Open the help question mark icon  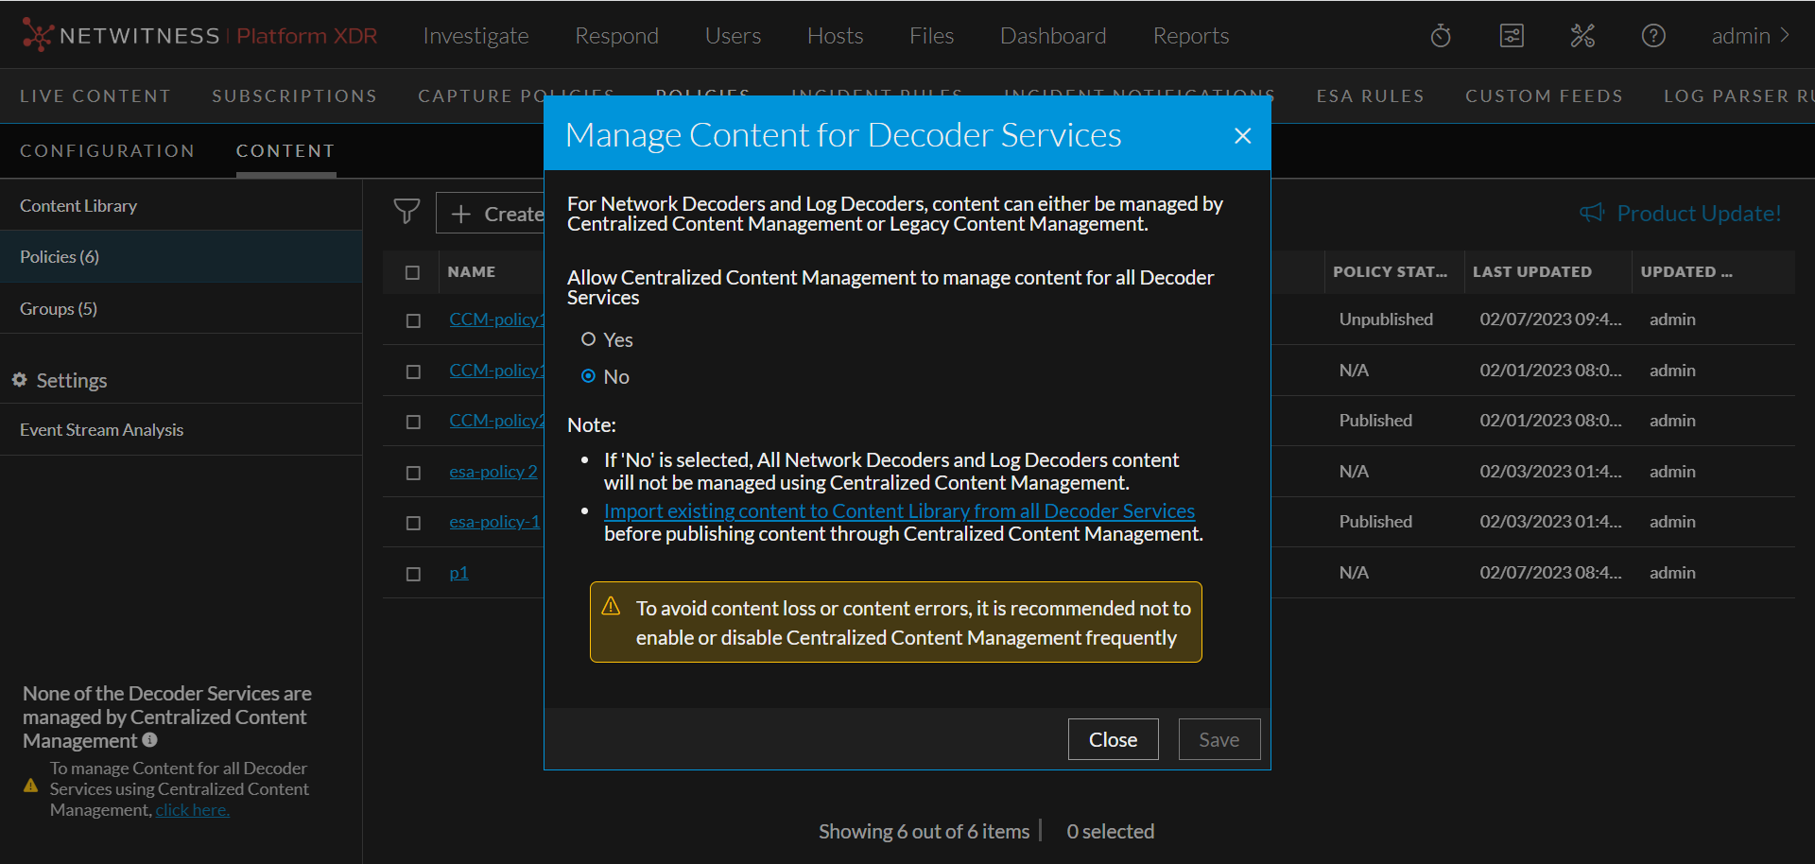pyautogui.click(x=1652, y=35)
